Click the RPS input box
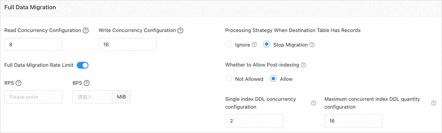442x133 pixels. [x=33, y=97]
